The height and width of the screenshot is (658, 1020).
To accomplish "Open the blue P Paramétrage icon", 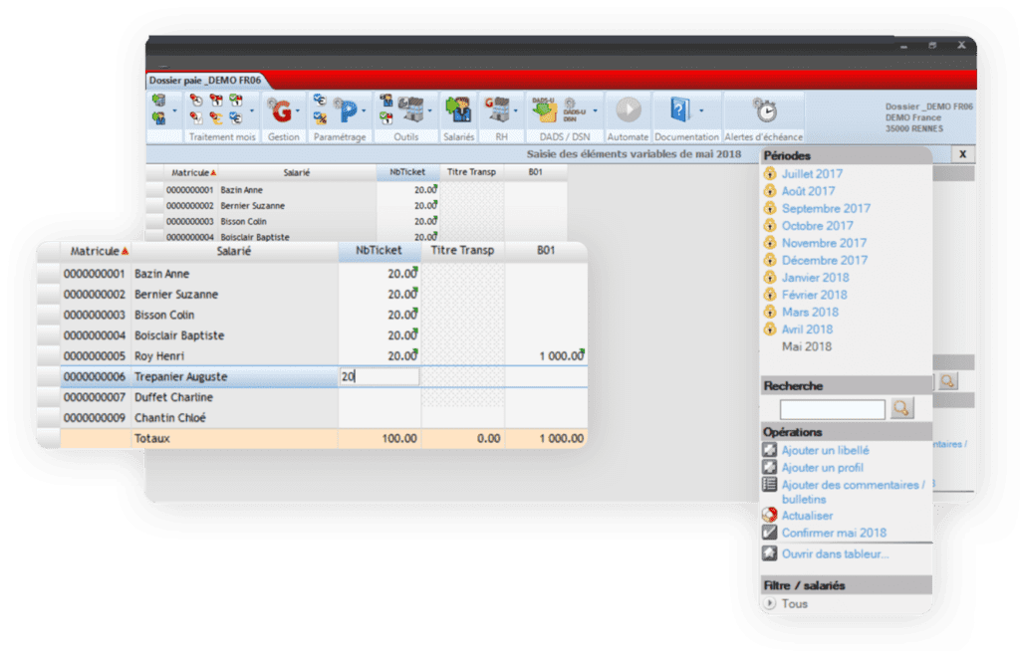I will pos(348,110).
